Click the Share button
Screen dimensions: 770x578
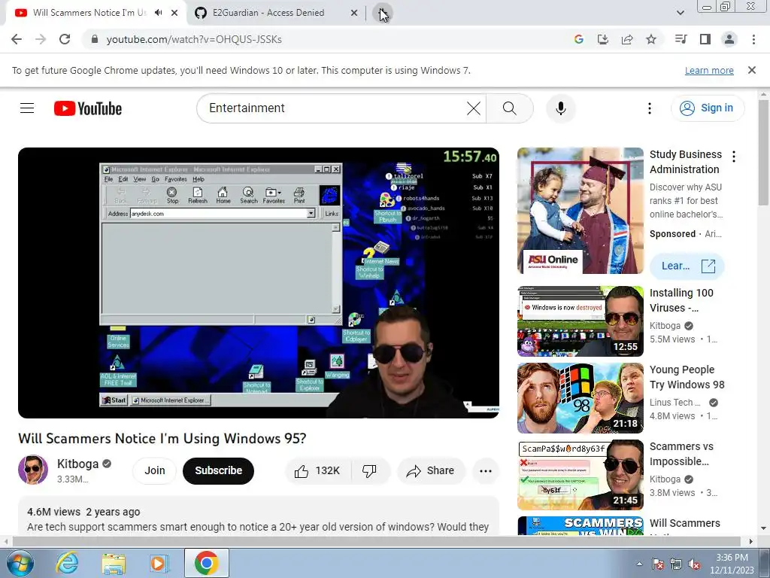[431, 471]
